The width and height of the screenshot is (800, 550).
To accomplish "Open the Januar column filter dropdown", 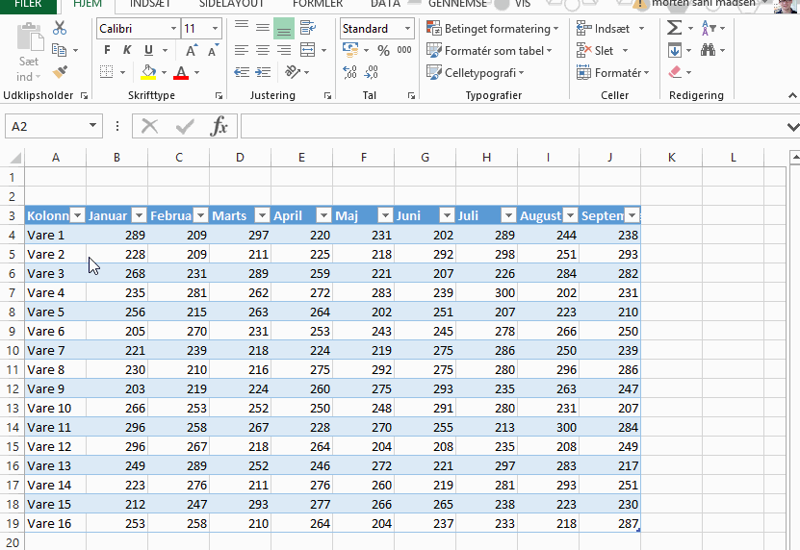I will pos(139,216).
